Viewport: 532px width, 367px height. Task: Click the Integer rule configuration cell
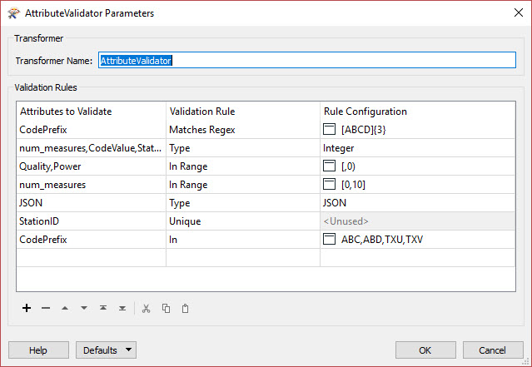click(418, 148)
